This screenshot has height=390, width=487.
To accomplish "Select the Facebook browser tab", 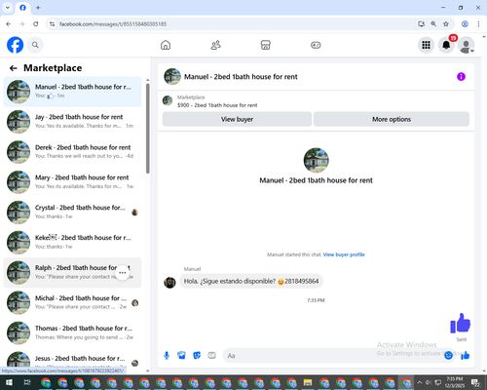I will (22, 8).
